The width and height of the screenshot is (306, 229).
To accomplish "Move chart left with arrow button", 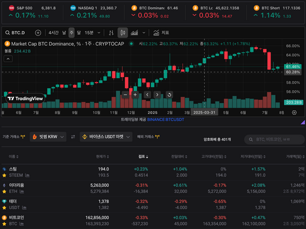I will click(147, 95).
